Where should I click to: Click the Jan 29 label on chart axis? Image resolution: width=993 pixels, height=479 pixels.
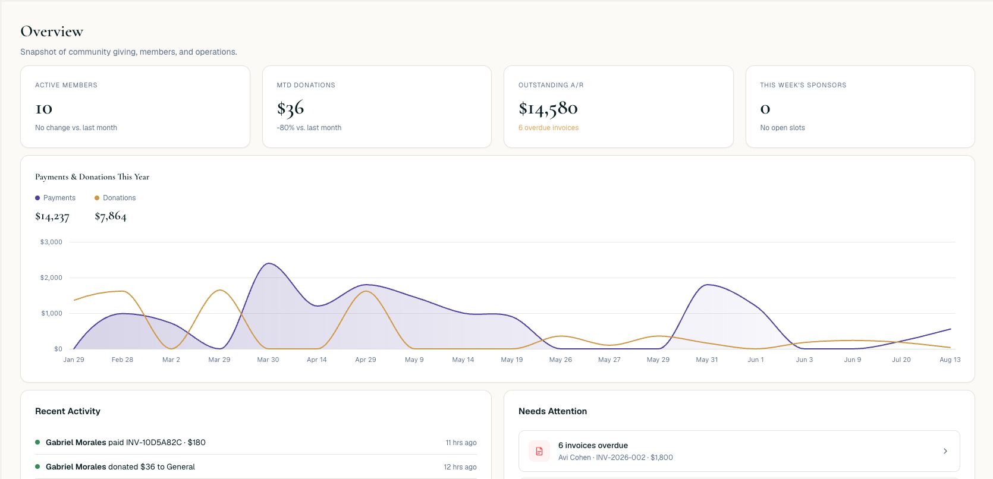pyautogui.click(x=74, y=360)
